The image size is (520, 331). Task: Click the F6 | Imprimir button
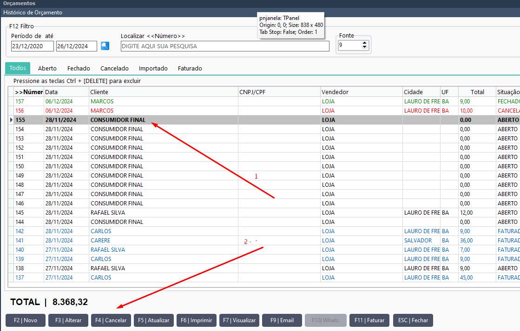tap(197, 320)
